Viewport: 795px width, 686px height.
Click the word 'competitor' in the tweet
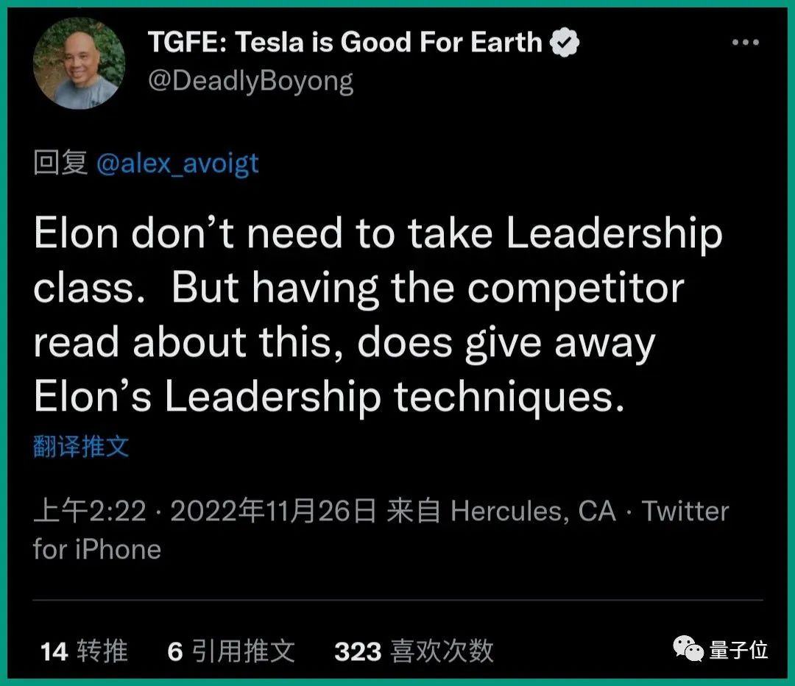[576, 287]
